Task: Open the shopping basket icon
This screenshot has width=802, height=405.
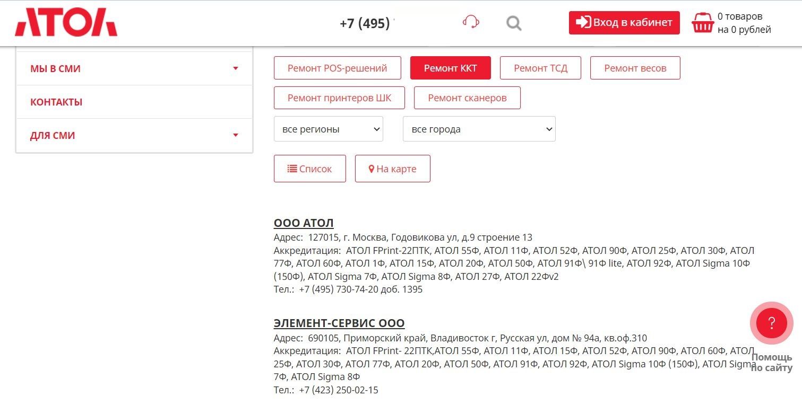Action: 703,23
